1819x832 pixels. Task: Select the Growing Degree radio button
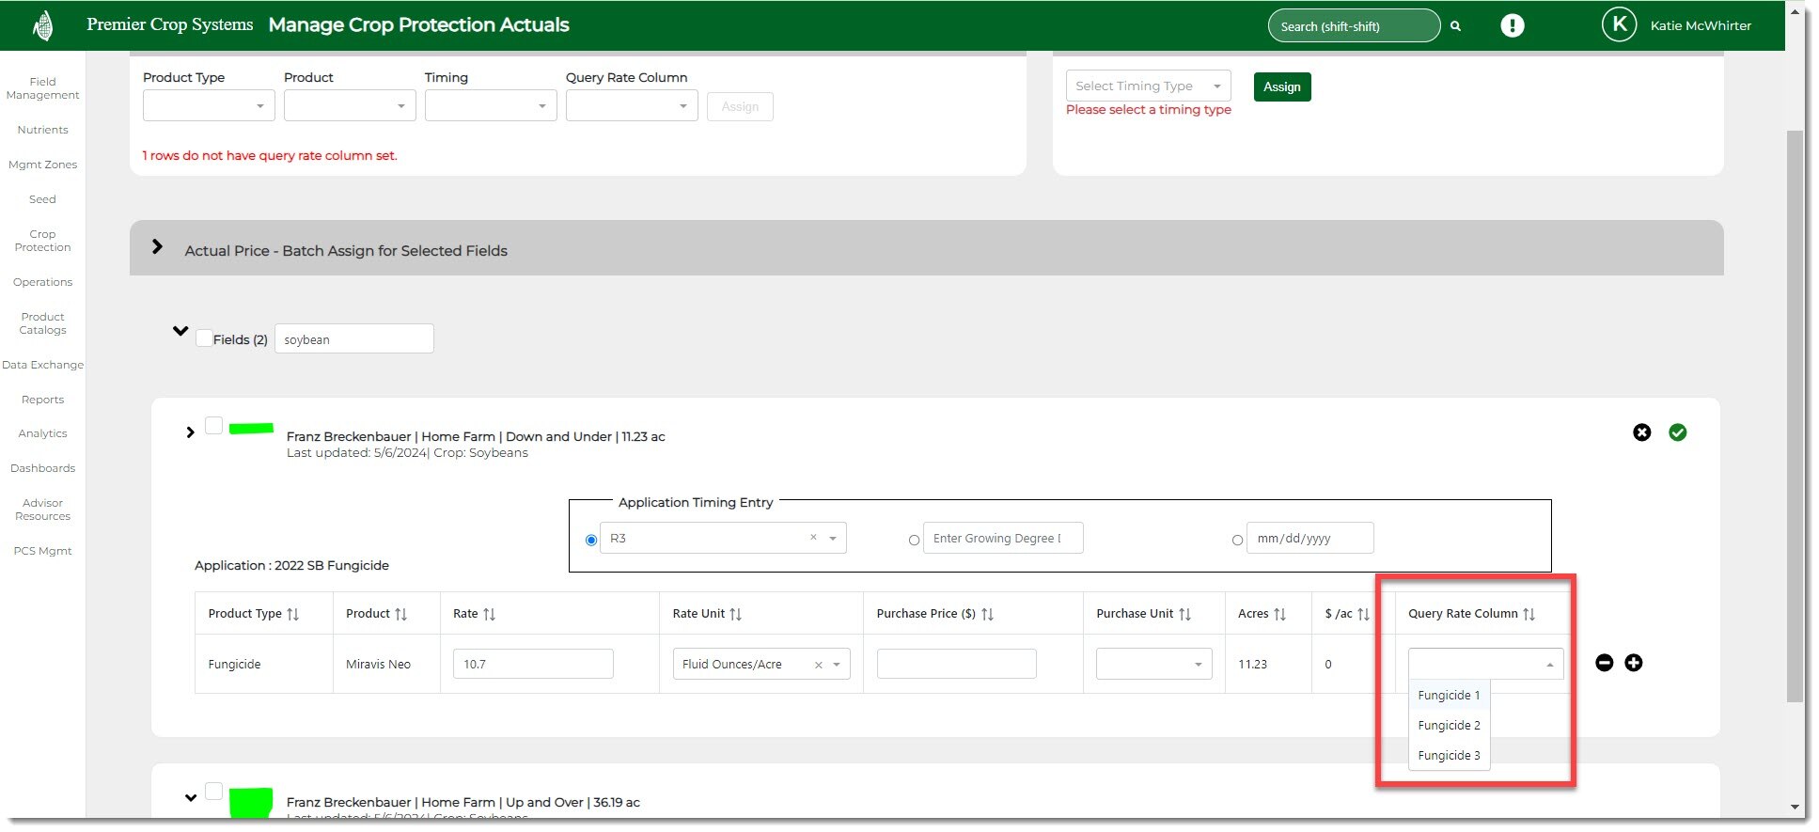pos(914,541)
